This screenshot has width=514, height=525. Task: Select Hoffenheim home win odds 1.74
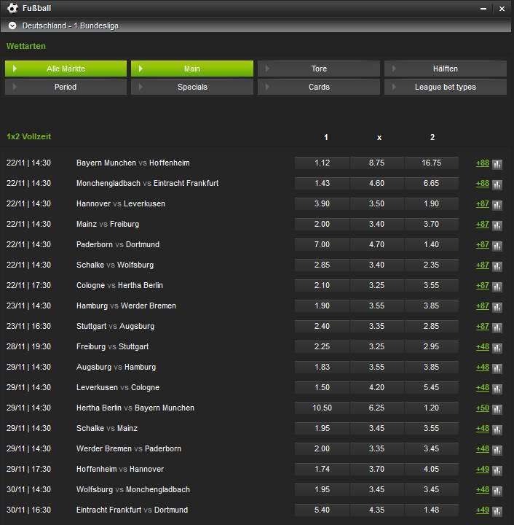click(x=323, y=470)
